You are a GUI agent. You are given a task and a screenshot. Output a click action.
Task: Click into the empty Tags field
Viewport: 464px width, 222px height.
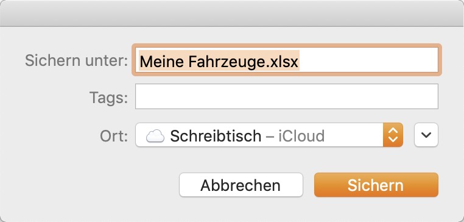287,96
